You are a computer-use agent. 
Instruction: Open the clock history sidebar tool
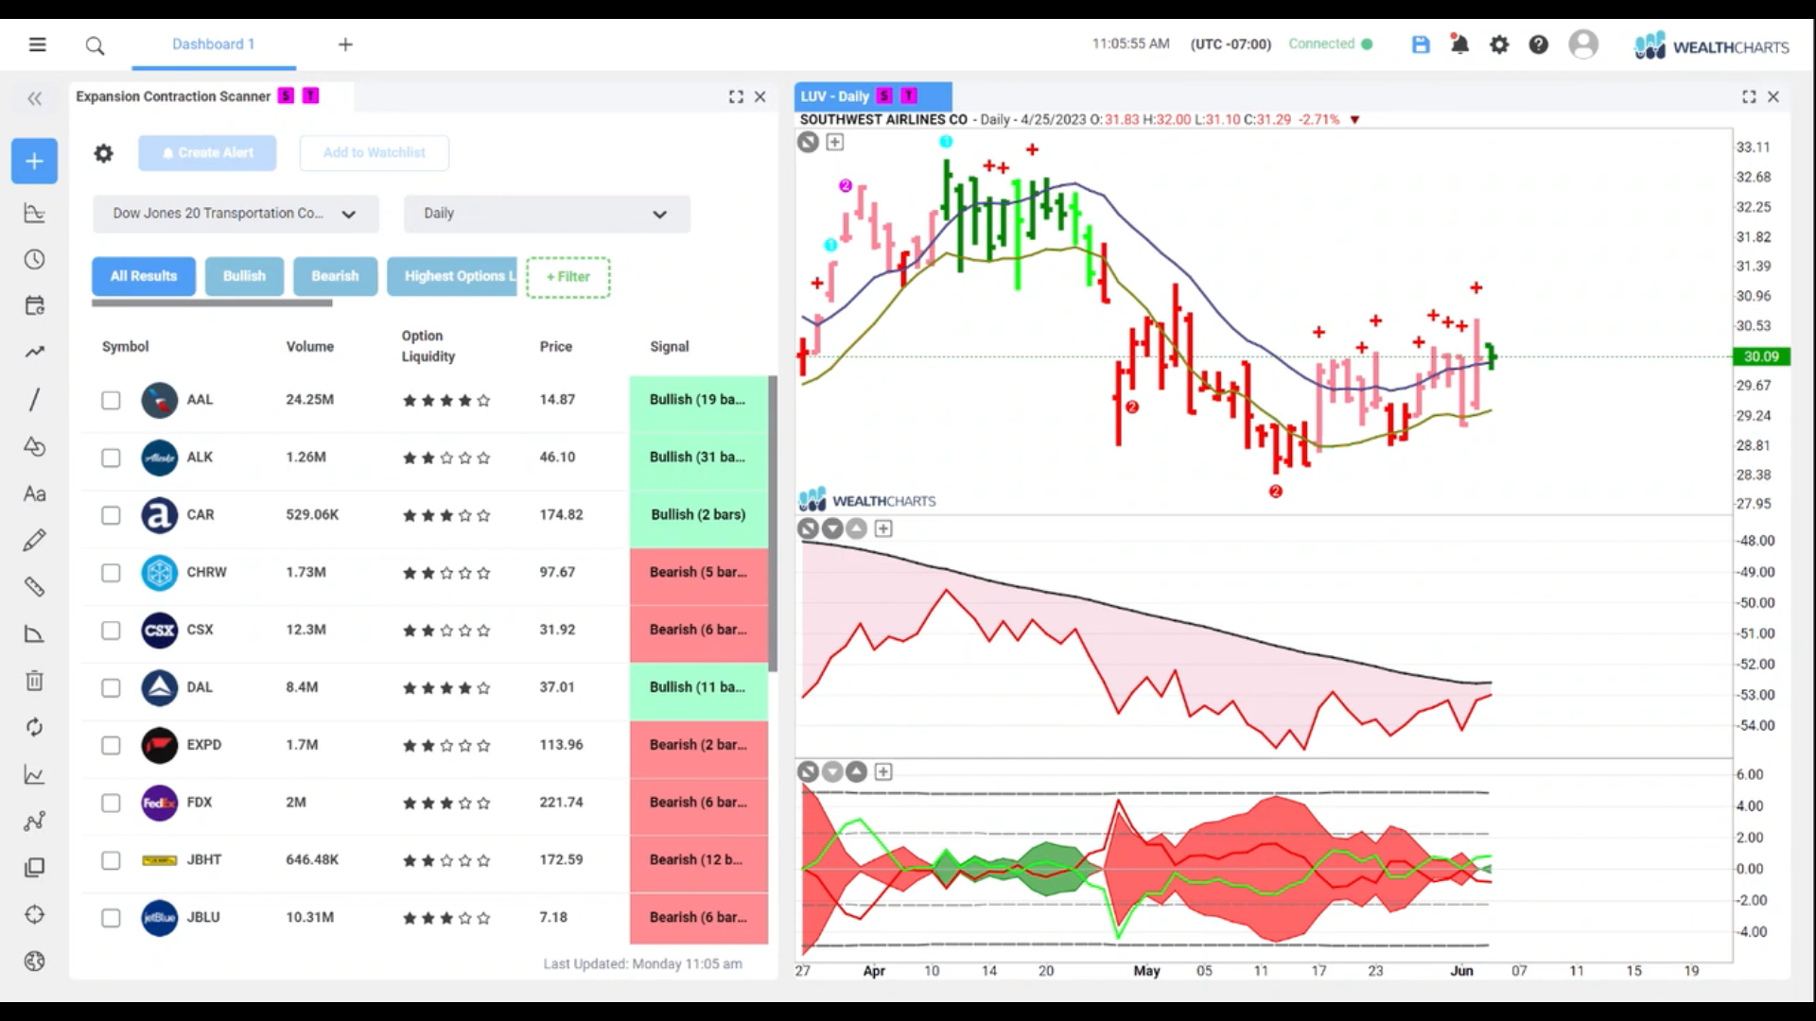click(34, 259)
